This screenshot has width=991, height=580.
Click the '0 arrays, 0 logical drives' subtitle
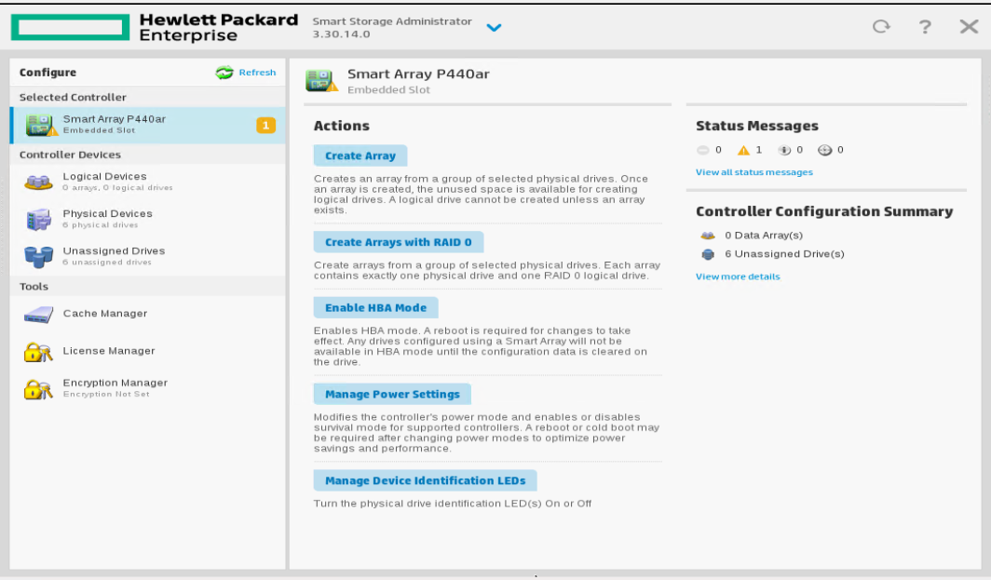117,188
